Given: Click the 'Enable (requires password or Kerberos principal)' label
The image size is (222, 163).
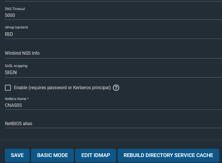Looking at the screenshot, I should pyautogui.click(x=62, y=88).
